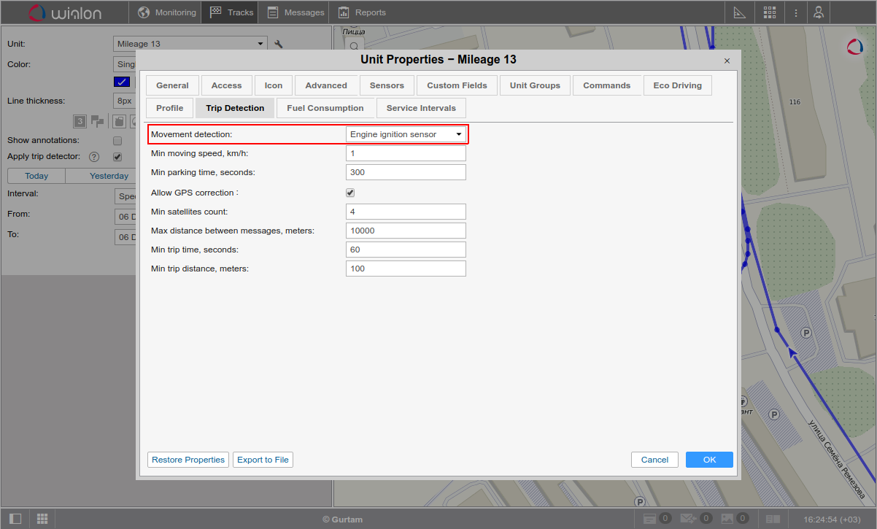
Task: Click the Min trip time field
Action: [406, 250]
